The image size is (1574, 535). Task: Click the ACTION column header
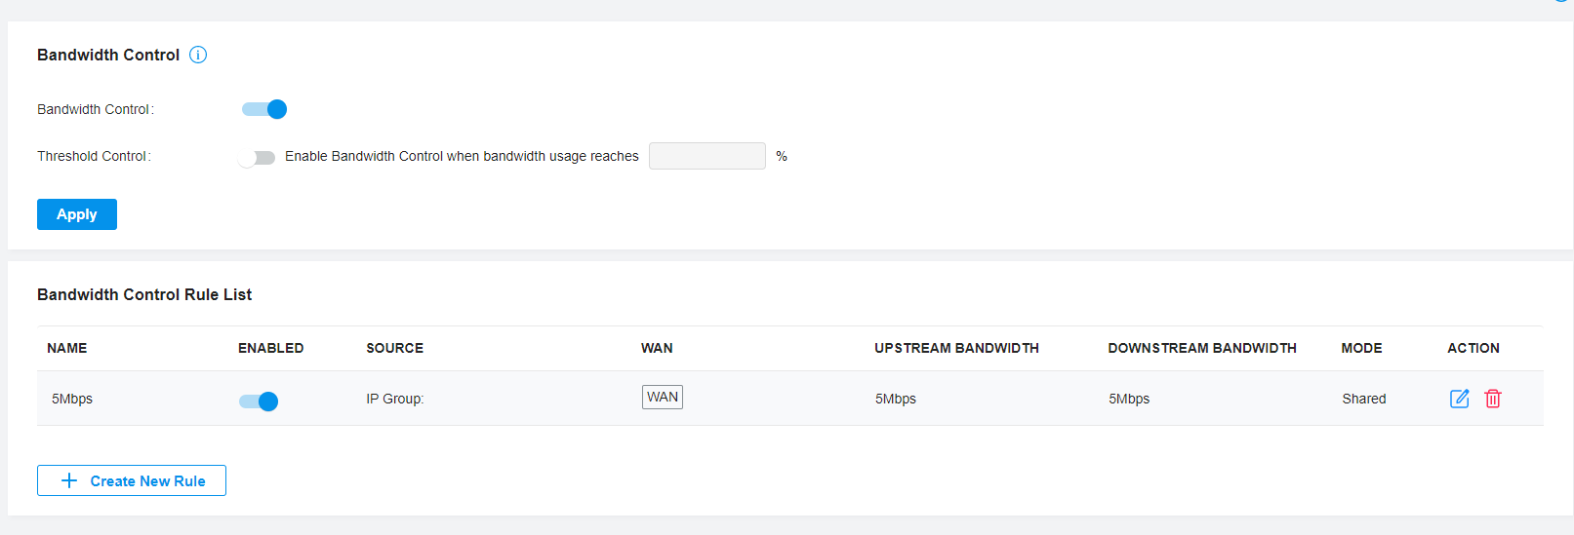coord(1473,348)
